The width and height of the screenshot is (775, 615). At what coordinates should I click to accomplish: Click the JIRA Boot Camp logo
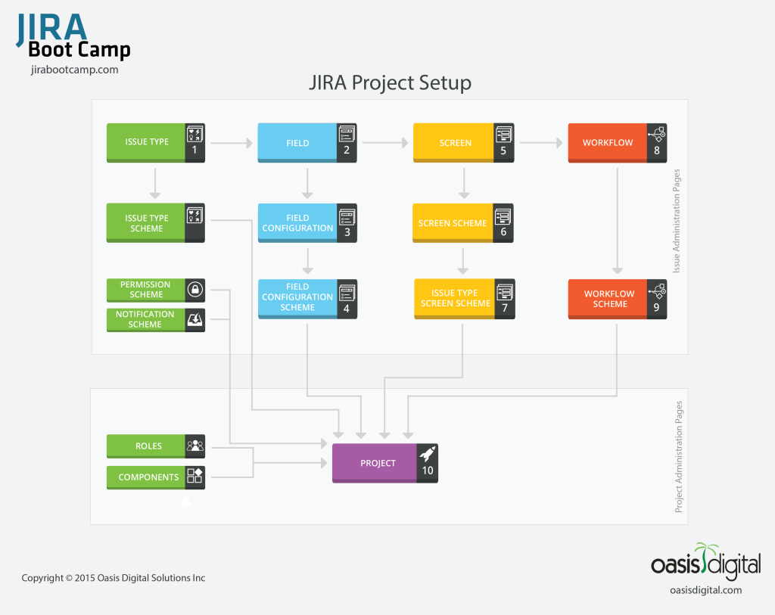[73, 36]
